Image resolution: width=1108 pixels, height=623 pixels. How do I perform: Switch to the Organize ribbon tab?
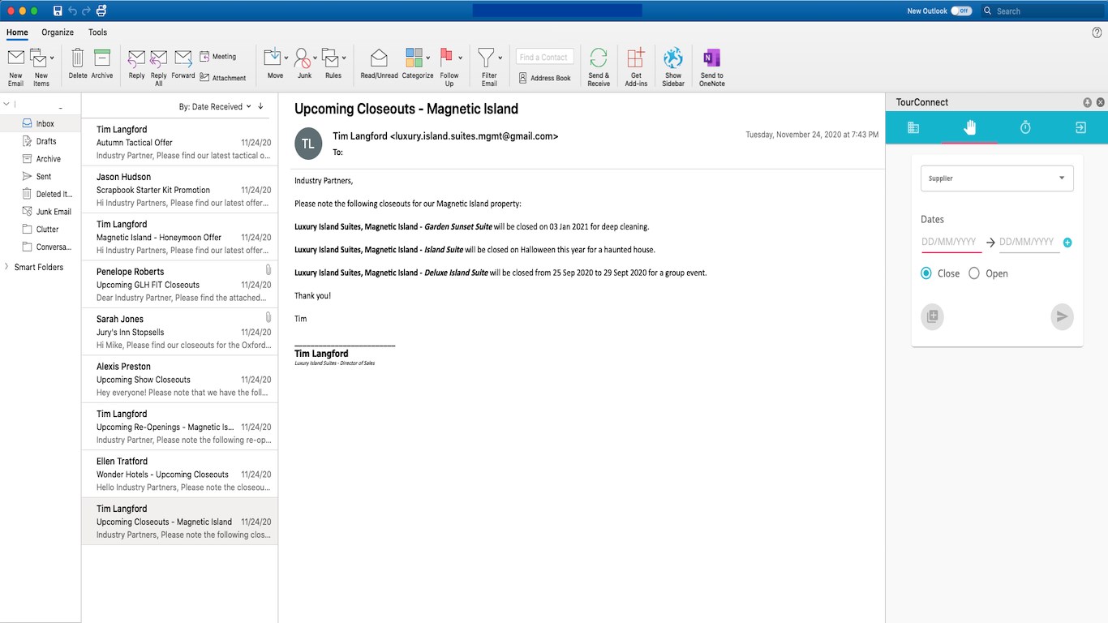click(58, 32)
